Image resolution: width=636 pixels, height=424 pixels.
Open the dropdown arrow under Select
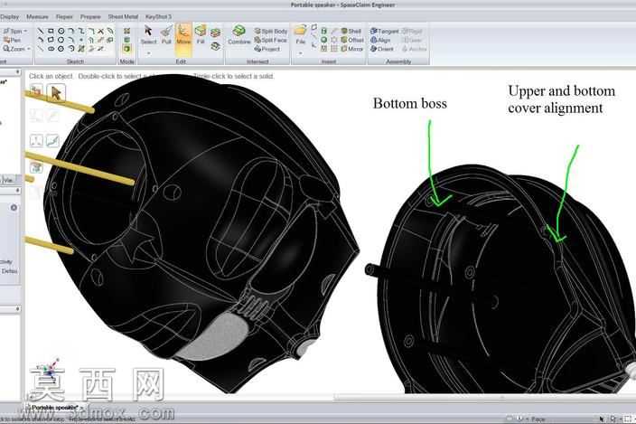148,53
